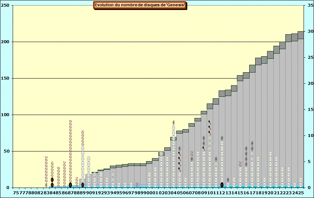Click the left axis value 50
This screenshot has height=198, width=314.
(x=6, y=151)
